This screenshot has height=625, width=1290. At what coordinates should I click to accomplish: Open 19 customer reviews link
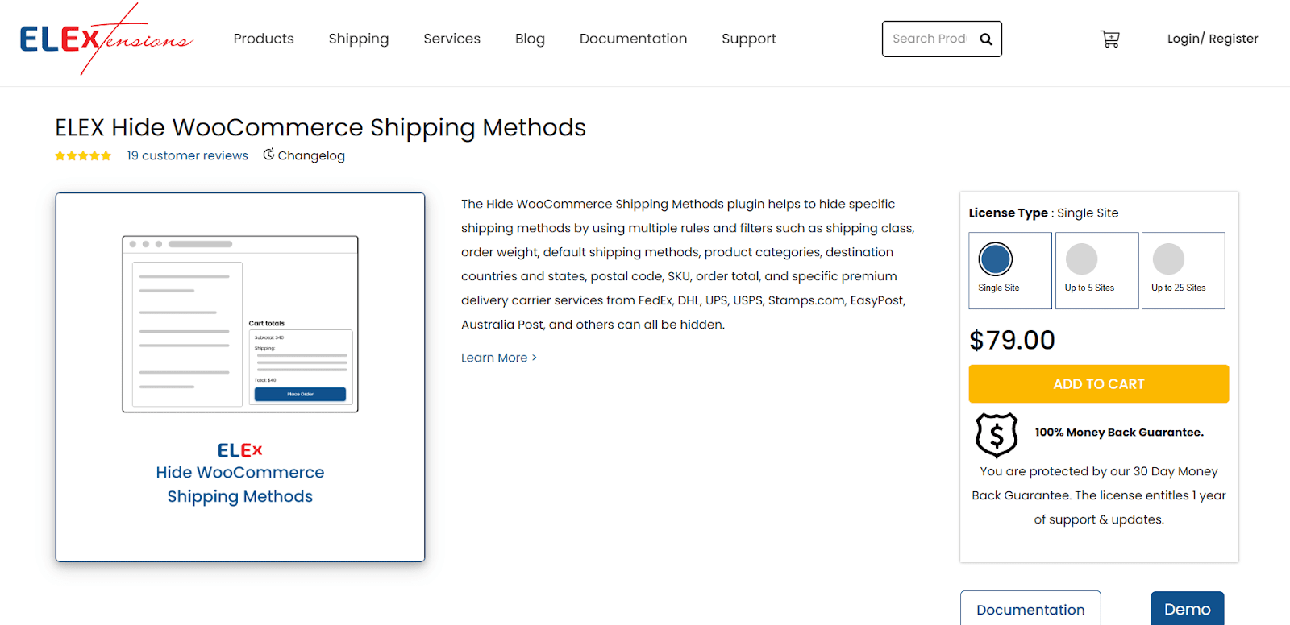(187, 155)
